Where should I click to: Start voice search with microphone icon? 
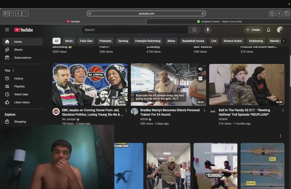pyautogui.click(x=208, y=30)
